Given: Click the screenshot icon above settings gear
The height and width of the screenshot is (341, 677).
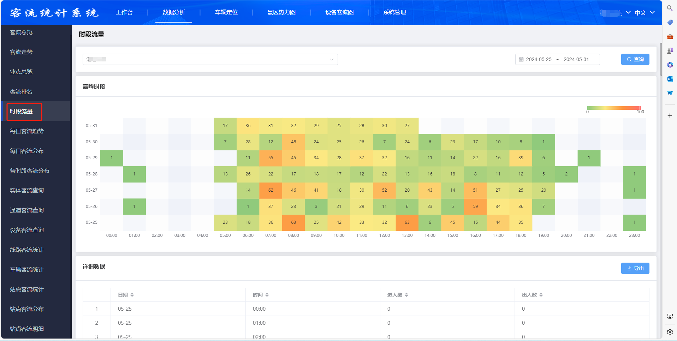Looking at the screenshot, I should click(x=670, y=316).
